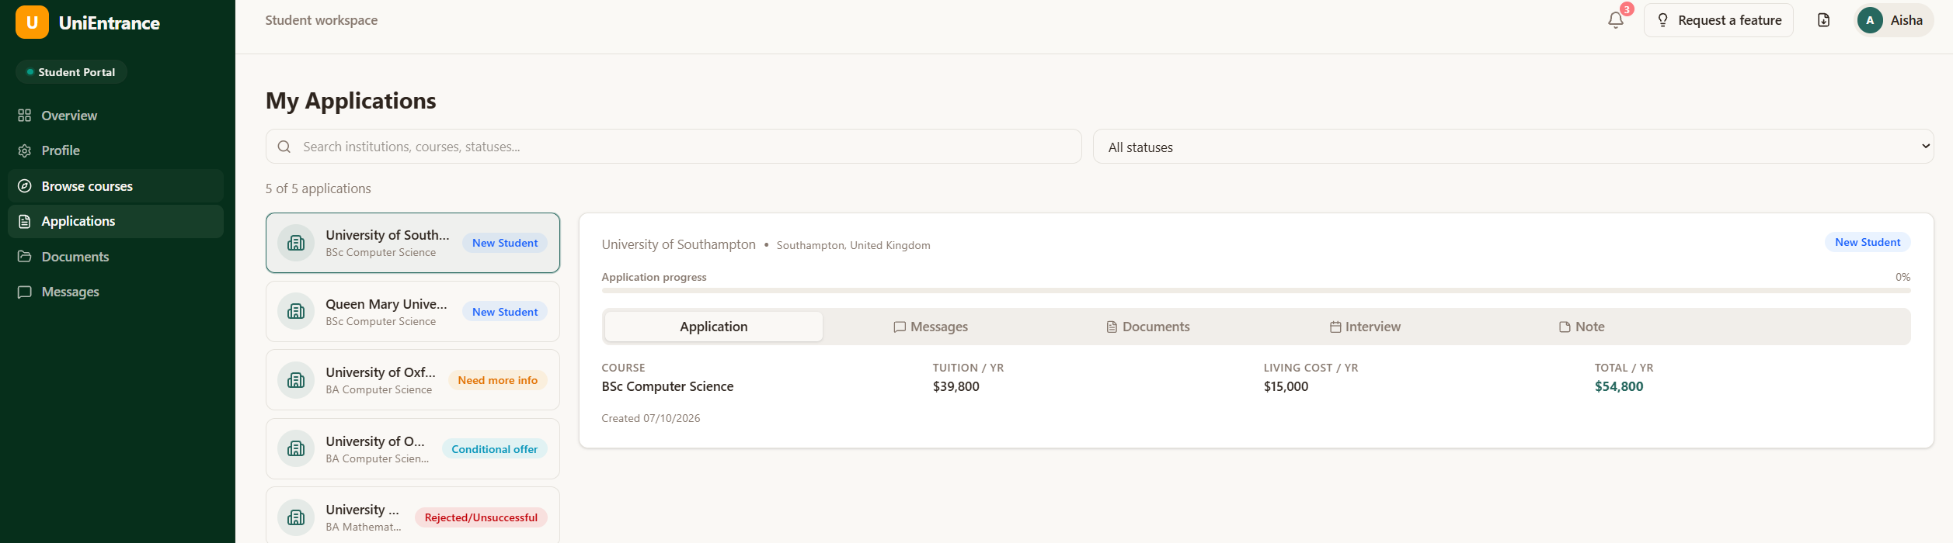Click the Note tab page icon
The width and height of the screenshot is (1953, 543).
tap(1565, 327)
